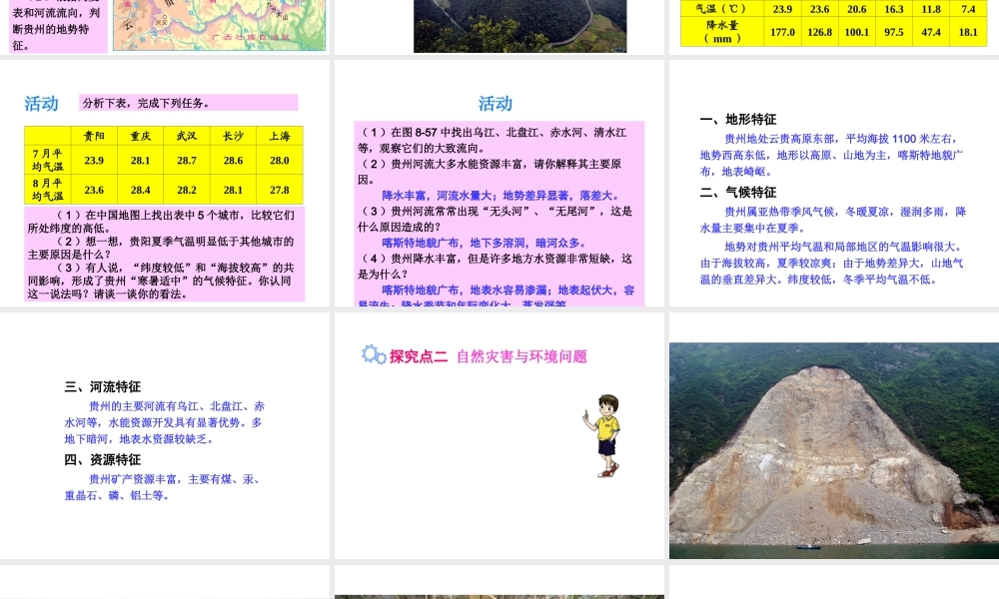Click the 重庆 column header
The image size is (999, 599).
[x=140, y=136]
